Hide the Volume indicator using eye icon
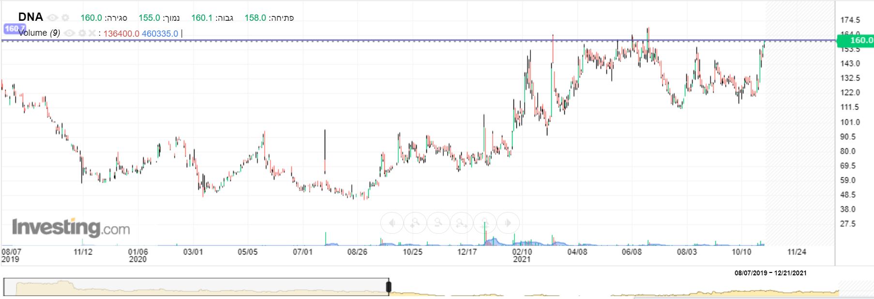Viewport: 874px width, 299px height. (70, 33)
